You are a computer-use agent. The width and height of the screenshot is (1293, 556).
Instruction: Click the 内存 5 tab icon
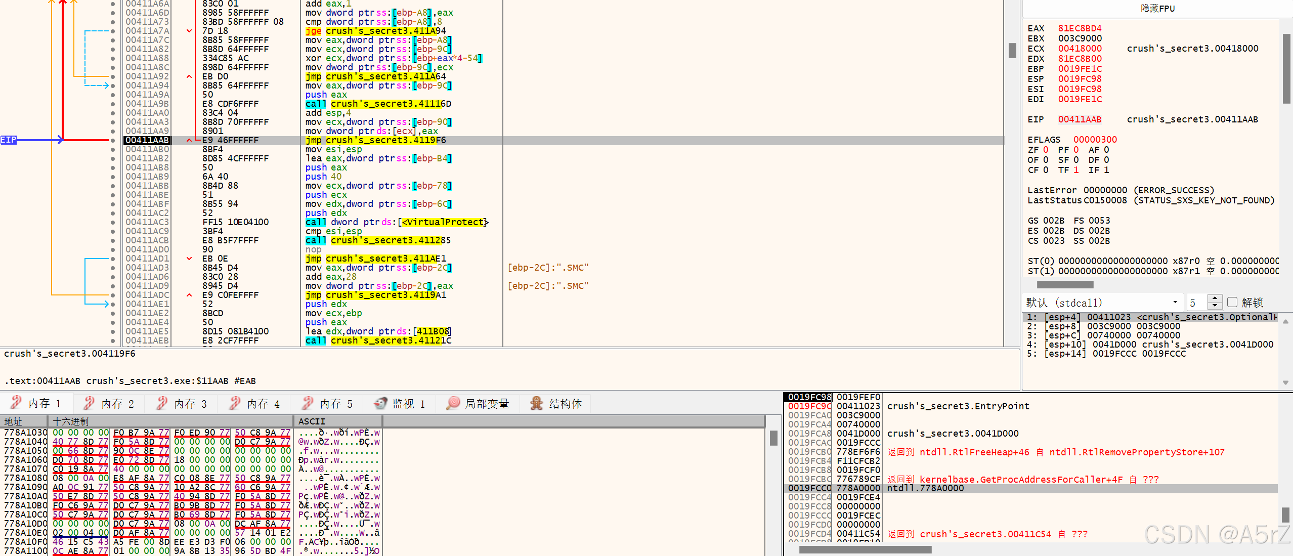[308, 403]
